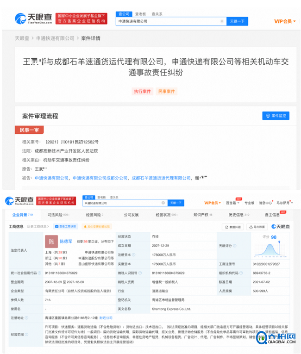Switch to the 经营风险 tab
This screenshot has height=354, width=301.
click(x=94, y=215)
